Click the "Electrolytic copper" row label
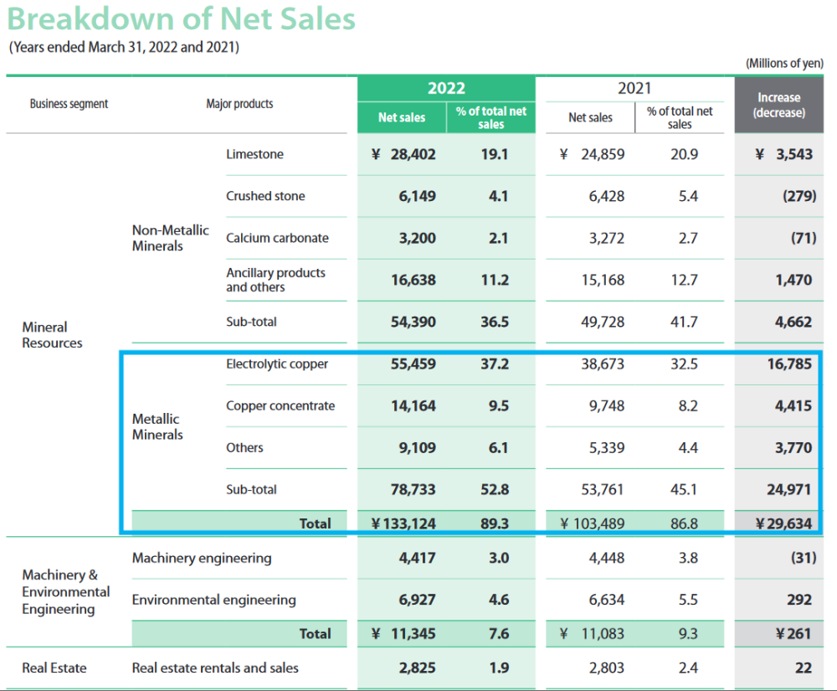The image size is (837, 691). tap(277, 364)
